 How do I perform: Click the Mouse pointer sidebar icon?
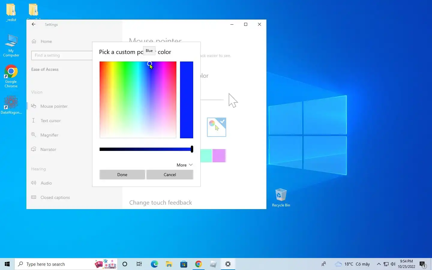pos(34,106)
